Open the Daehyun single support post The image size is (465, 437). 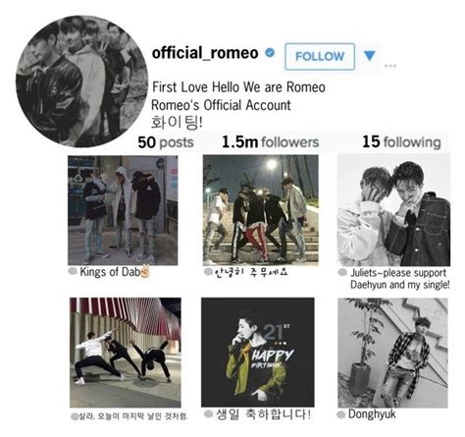(393, 210)
